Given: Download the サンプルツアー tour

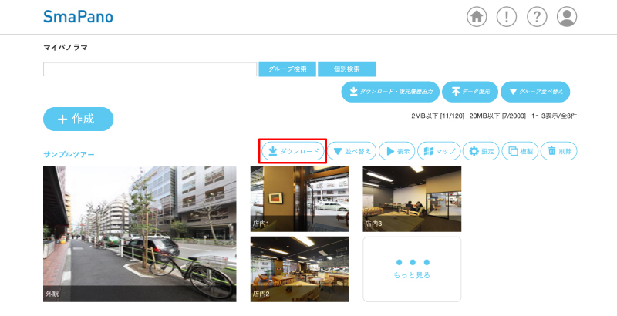Looking at the screenshot, I should pyautogui.click(x=293, y=151).
